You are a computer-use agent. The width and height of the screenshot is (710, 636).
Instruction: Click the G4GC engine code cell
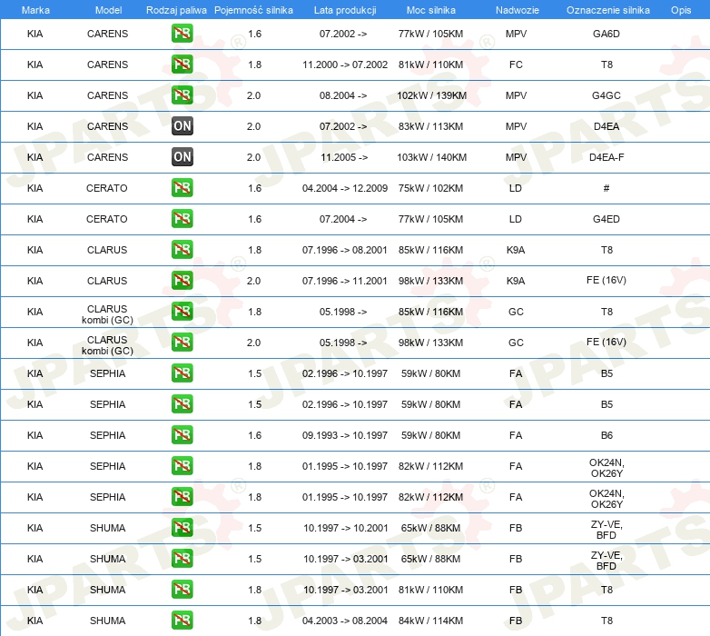(606, 95)
